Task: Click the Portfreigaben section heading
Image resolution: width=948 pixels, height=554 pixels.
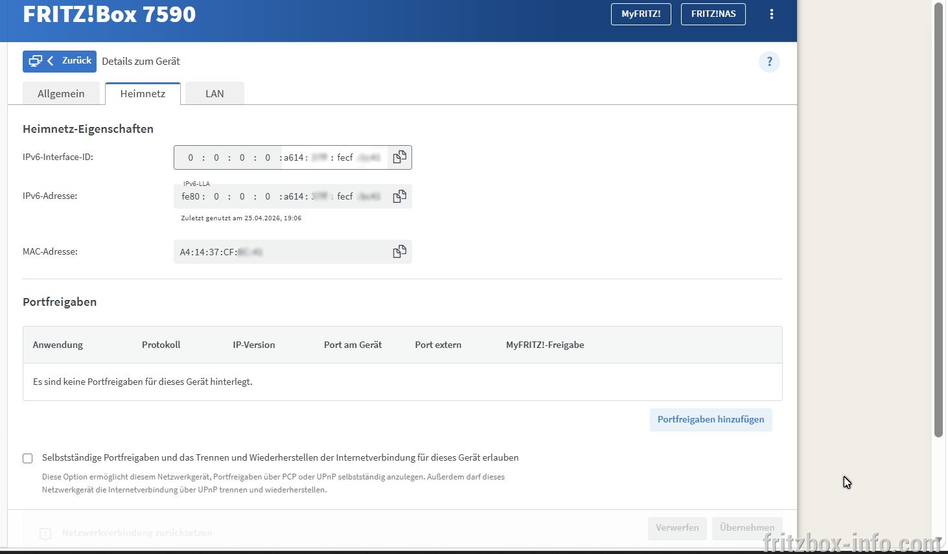Action: point(60,302)
